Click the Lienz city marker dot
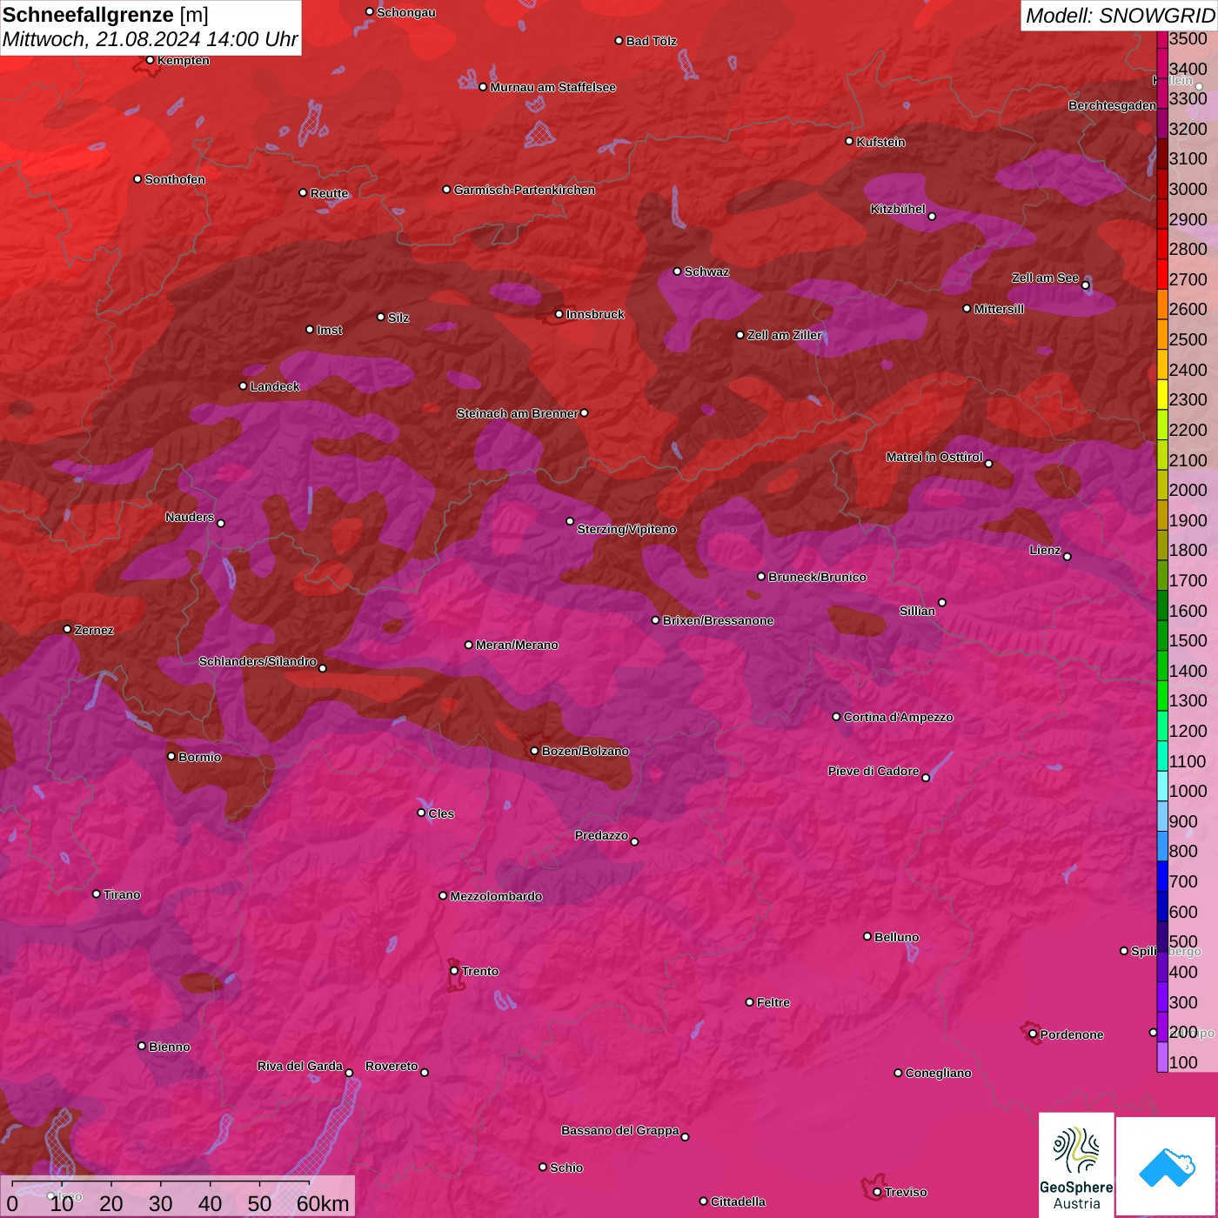 (1067, 557)
